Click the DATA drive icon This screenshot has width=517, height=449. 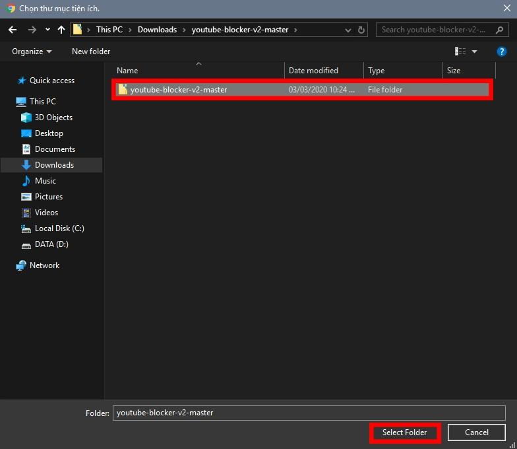(x=26, y=246)
